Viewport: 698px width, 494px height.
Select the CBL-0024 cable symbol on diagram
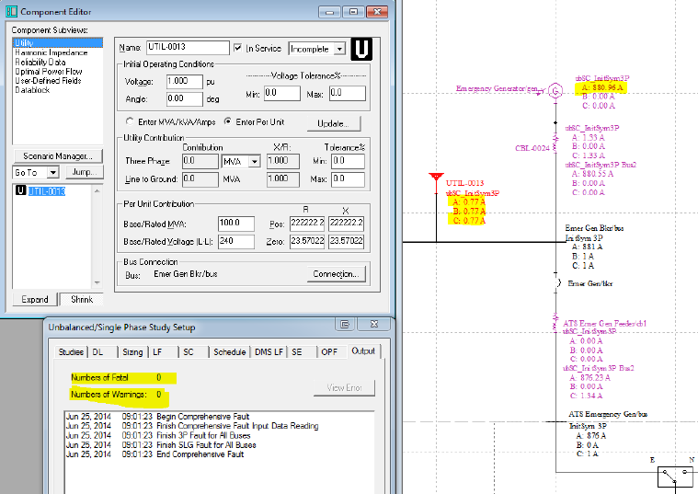(x=555, y=146)
